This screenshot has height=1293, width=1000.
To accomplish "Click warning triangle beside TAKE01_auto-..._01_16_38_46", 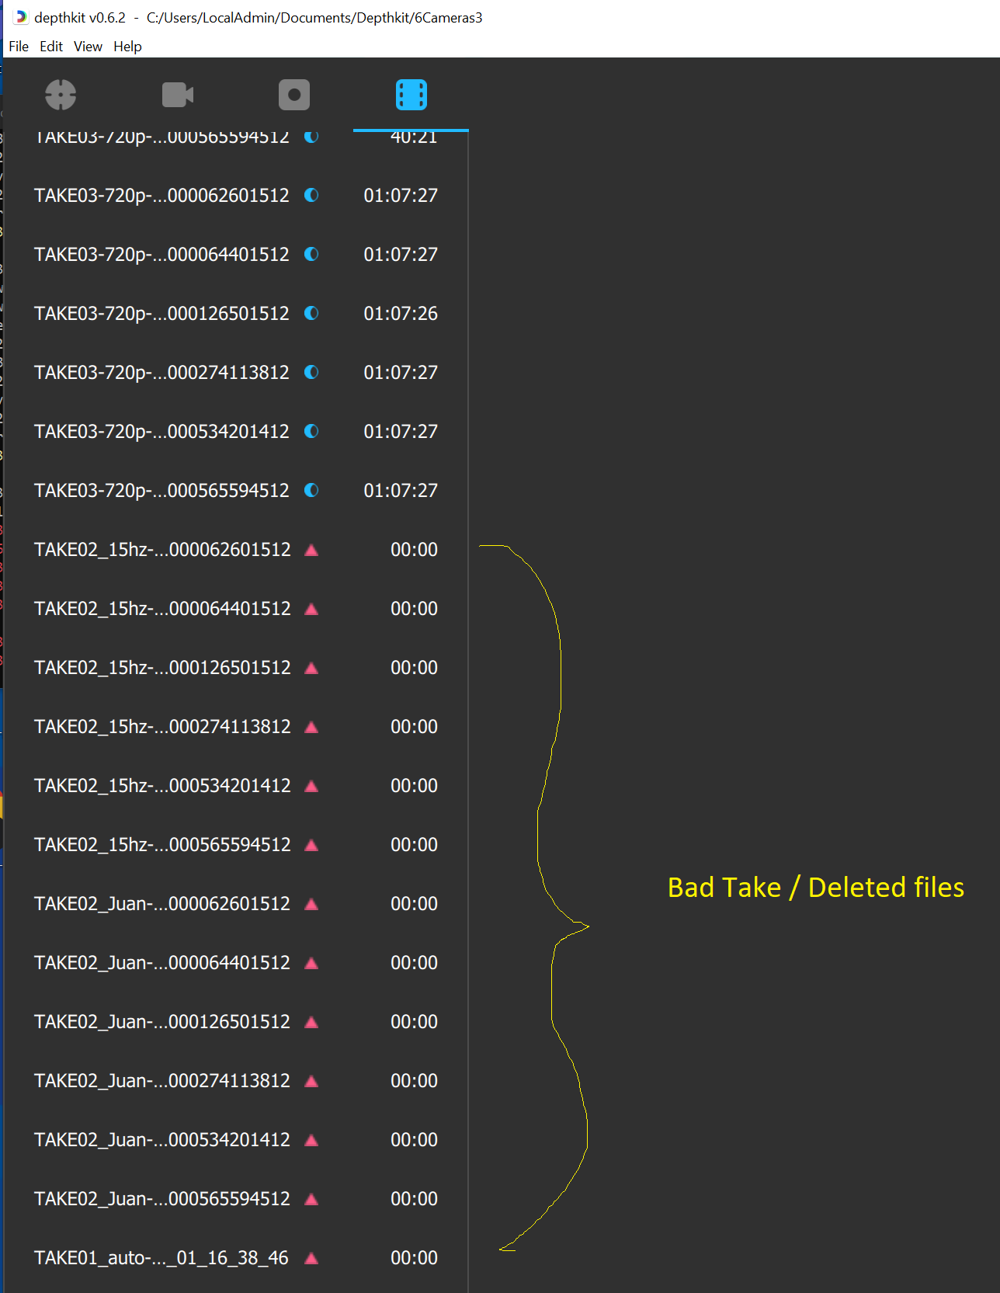I will (x=311, y=1258).
